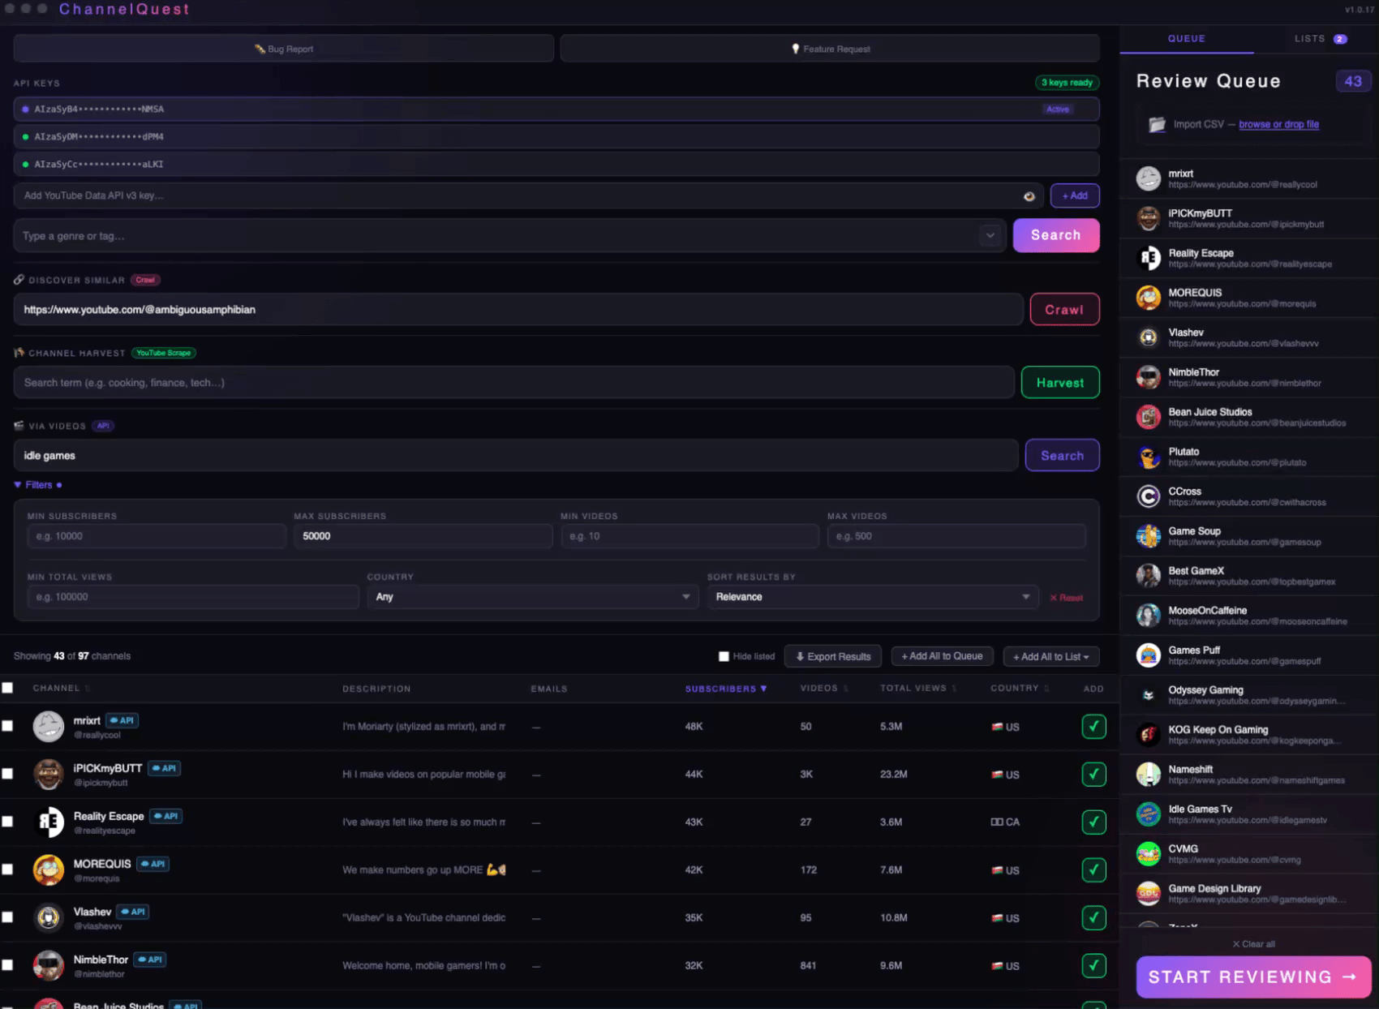Viewport: 1379px width, 1009px height.
Task: Open the genre or tag dropdown arrow
Action: tap(990, 236)
